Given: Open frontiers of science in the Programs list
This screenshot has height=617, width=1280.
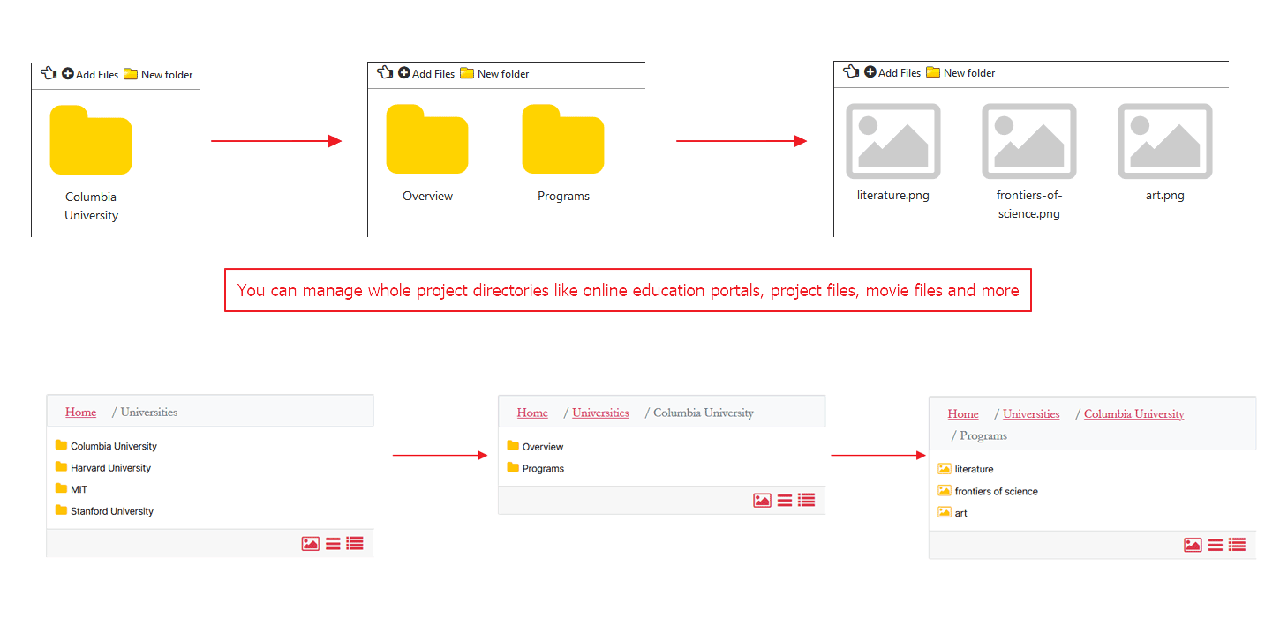Looking at the screenshot, I should pos(987,491).
